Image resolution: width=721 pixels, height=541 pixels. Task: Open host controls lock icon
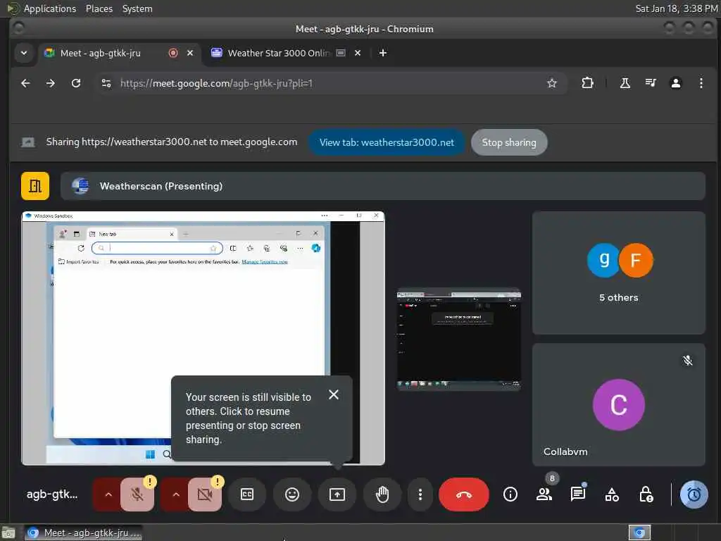point(646,495)
